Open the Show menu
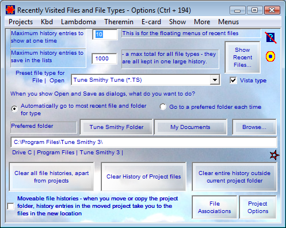 point(177,22)
